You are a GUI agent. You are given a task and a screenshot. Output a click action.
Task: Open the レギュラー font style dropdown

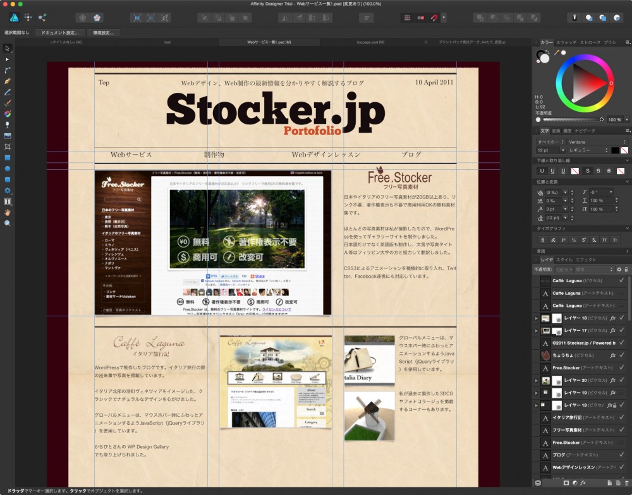click(x=588, y=151)
